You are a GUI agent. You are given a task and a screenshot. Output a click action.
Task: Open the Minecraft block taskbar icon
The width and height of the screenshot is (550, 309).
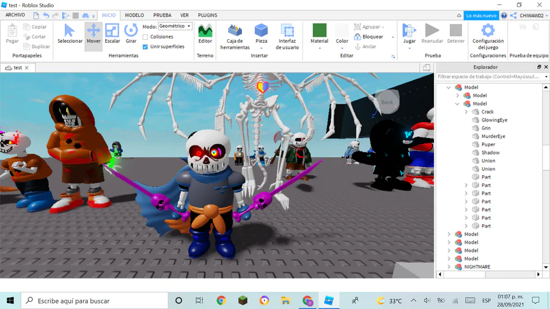tap(243, 300)
